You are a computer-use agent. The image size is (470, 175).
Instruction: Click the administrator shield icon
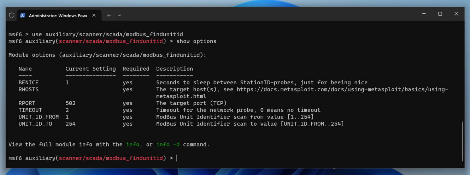coord(12,16)
